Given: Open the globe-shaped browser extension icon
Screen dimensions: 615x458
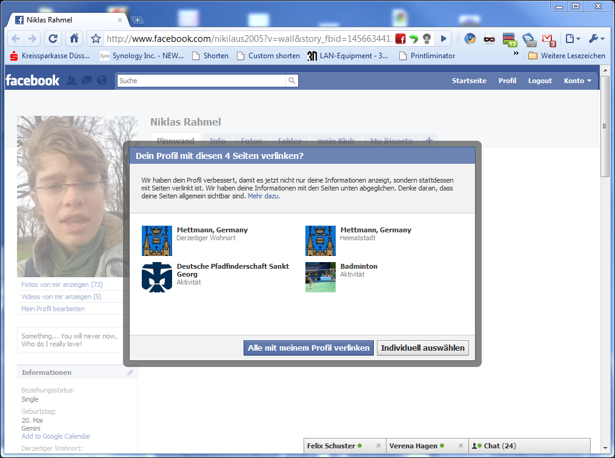Looking at the screenshot, I should (470, 38).
